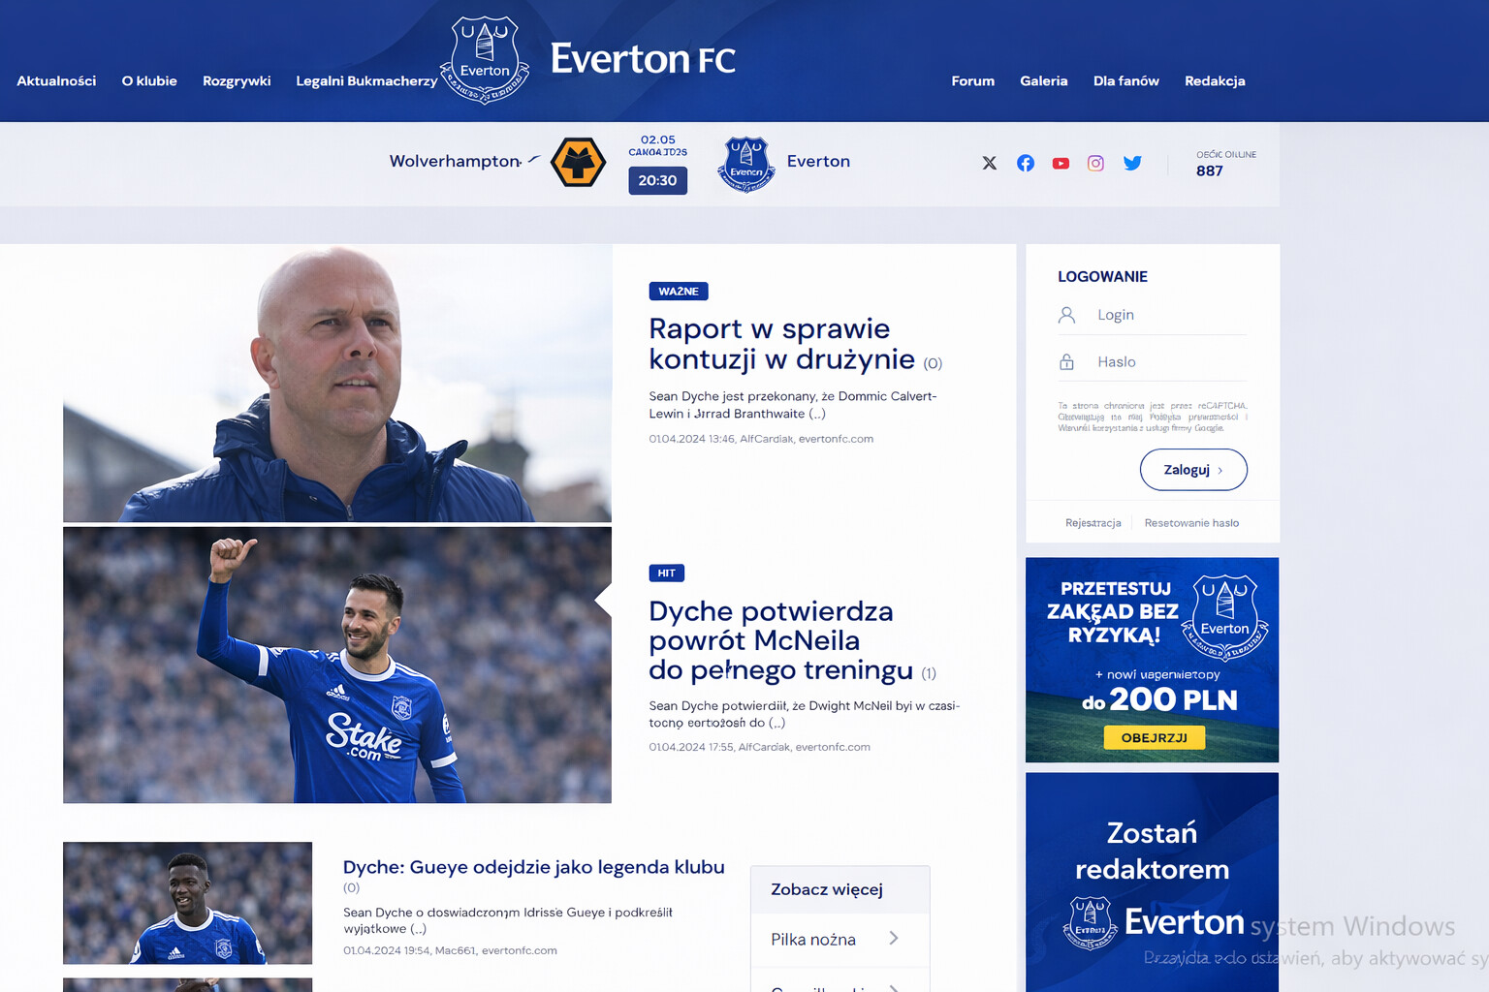Open the Instagram profile icon

1095,163
